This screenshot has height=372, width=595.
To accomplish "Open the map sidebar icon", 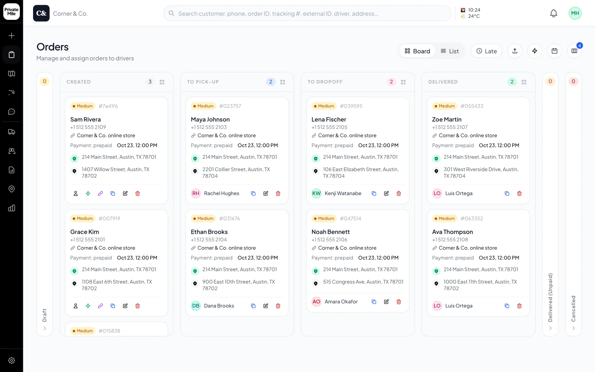I will coord(11,74).
